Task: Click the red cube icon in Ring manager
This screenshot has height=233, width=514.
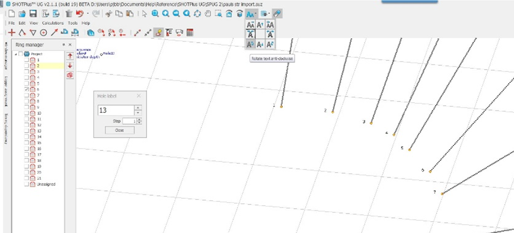Action: coord(70,75)
